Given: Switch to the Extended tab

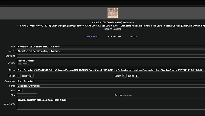Looking at the screenshot, I should (x=114, y=37).
